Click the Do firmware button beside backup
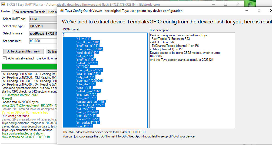Viewport: 272px width, 145px height. click(52, 51)
